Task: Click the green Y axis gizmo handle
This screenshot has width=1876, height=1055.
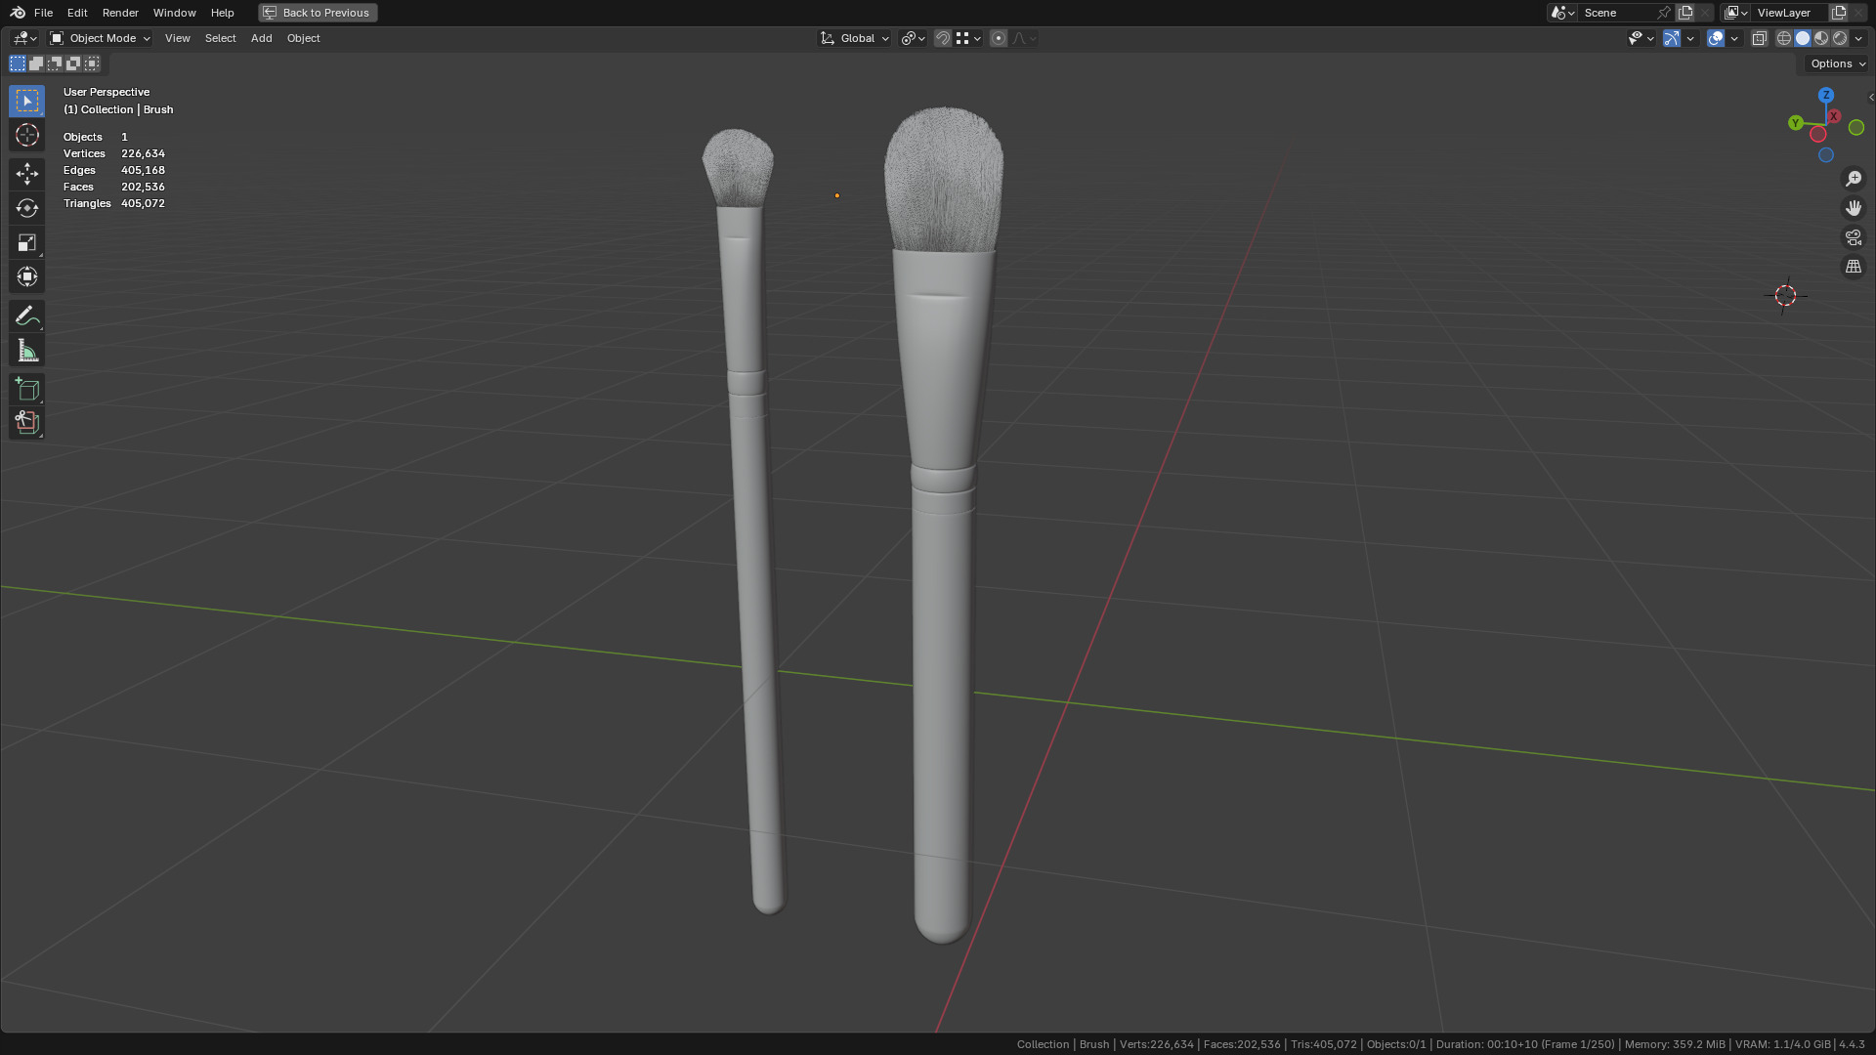Action: pos(1795,123)
